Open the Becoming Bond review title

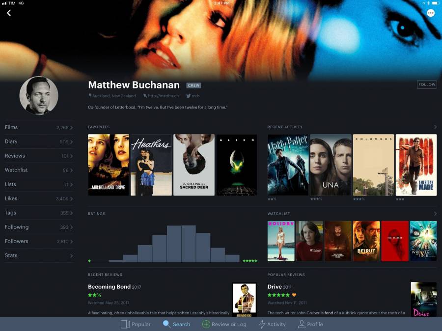point(109,287)
